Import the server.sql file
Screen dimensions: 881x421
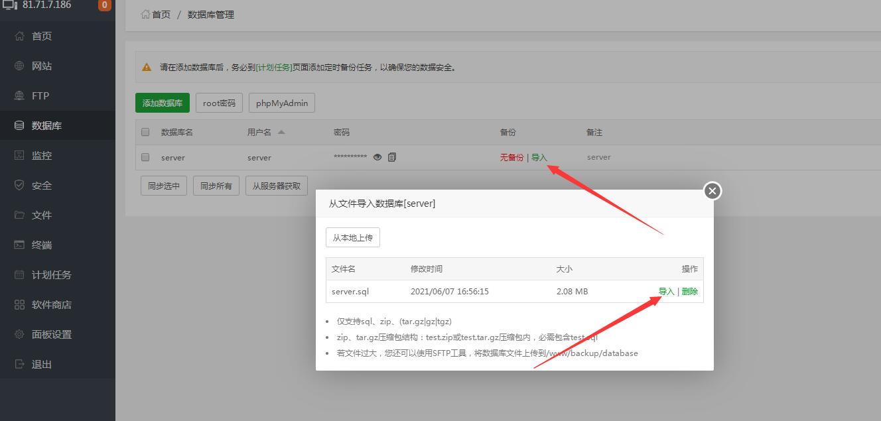(666, 292)
